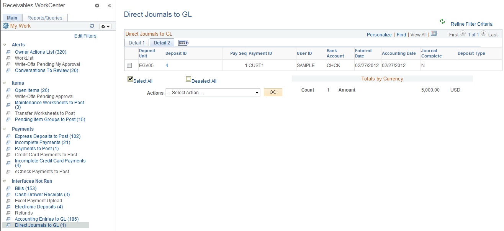Click the GO button
This screenshot has width=504, height=231.
tap(273, 92)
